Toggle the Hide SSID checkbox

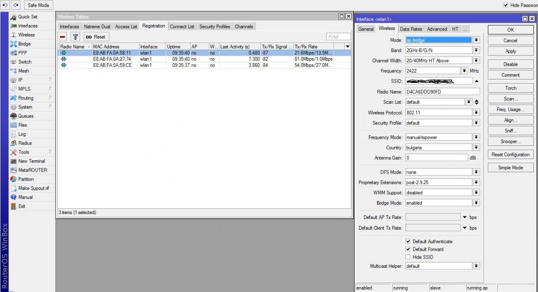click(408, 257)
